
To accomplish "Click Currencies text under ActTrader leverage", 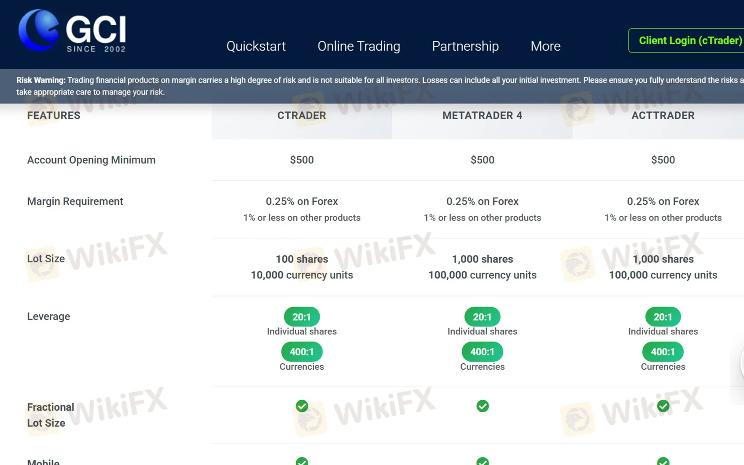I will click(663, 367).
